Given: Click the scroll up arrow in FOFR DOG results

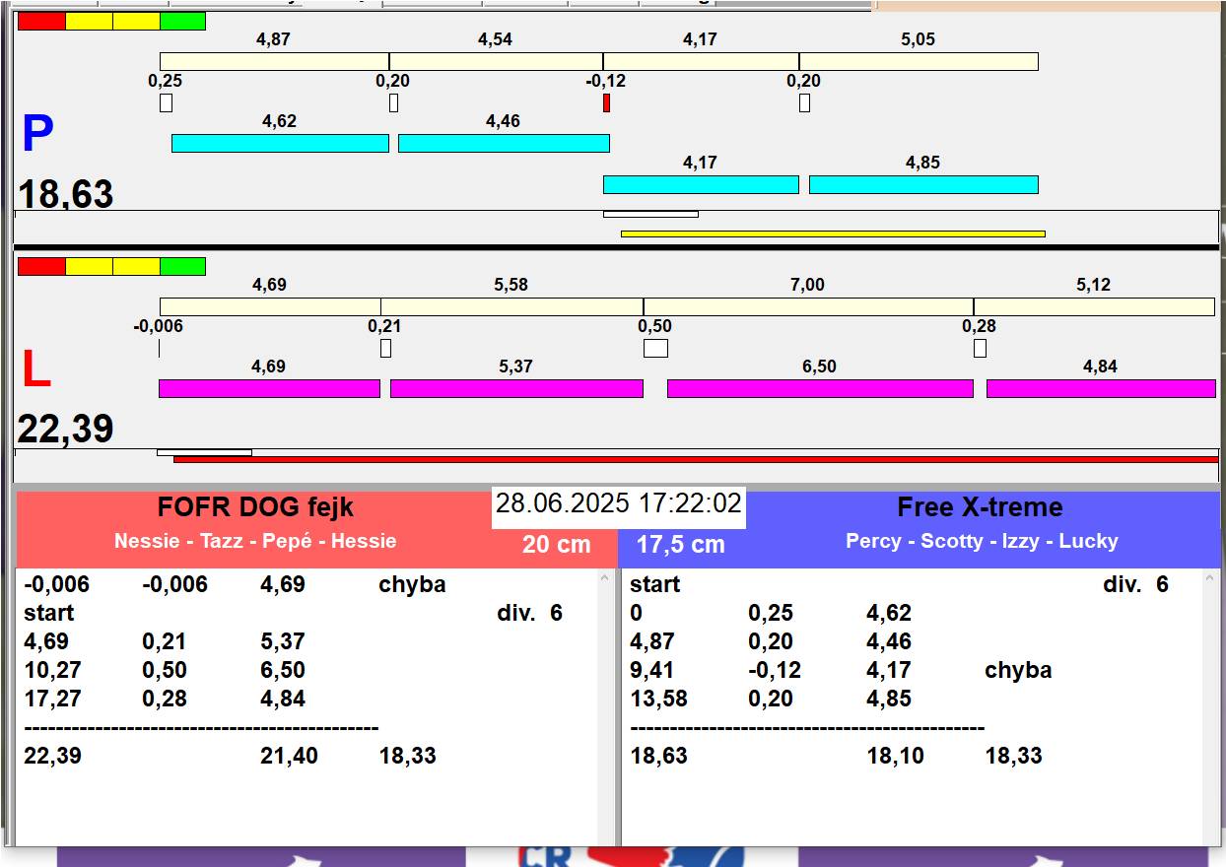Looking at the screenshot, I should coord(605,579).
